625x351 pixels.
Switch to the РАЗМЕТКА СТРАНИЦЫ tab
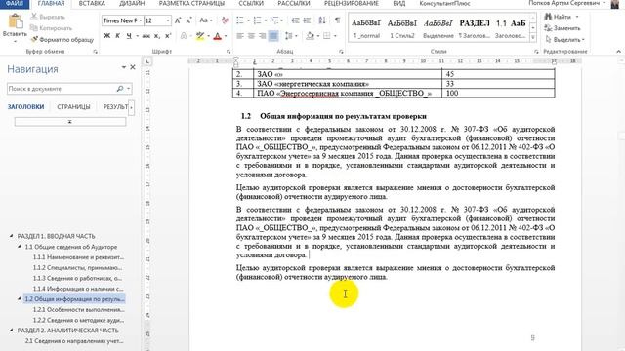pyautogui.click(x=191, y=4)
